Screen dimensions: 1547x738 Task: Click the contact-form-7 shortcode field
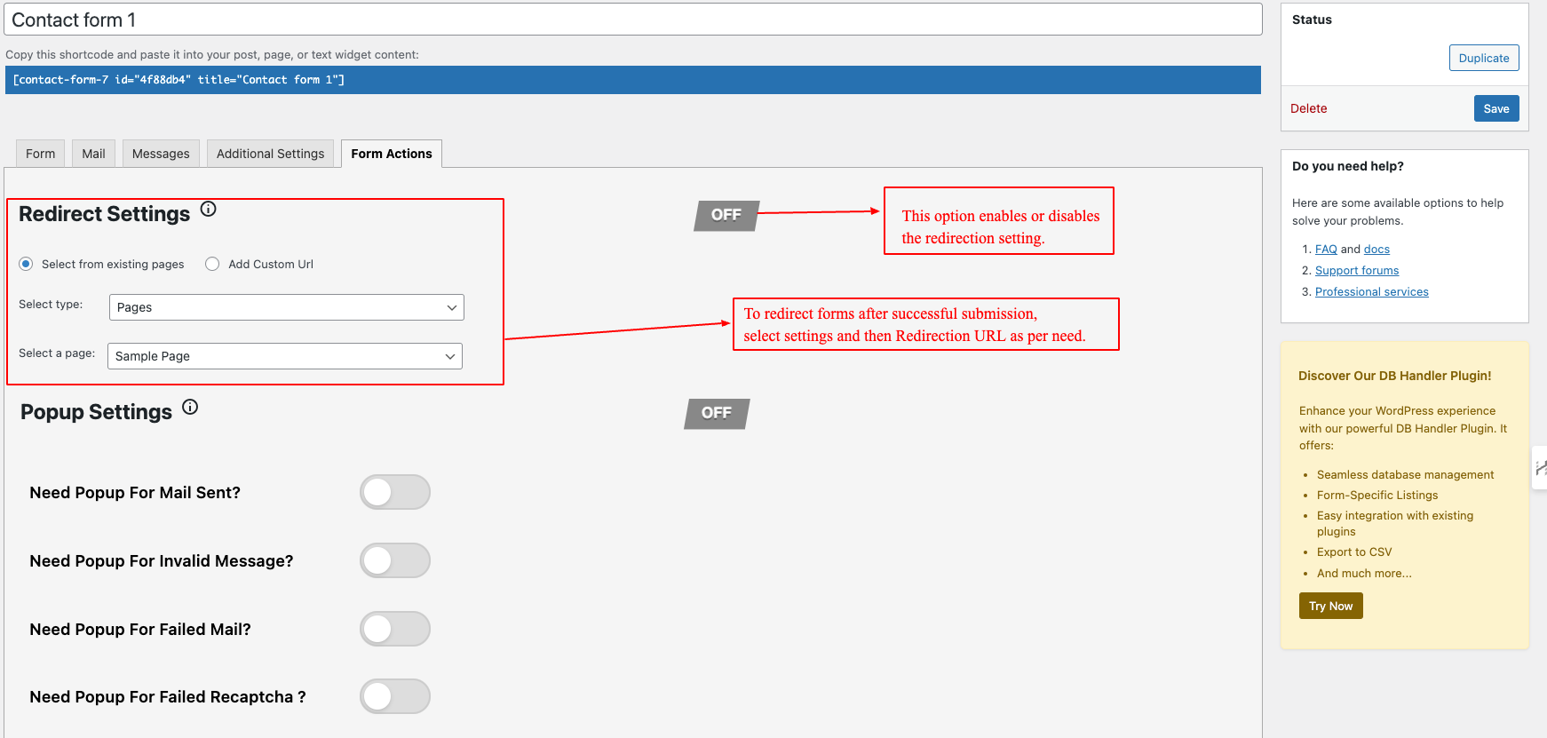click(633, 80)
